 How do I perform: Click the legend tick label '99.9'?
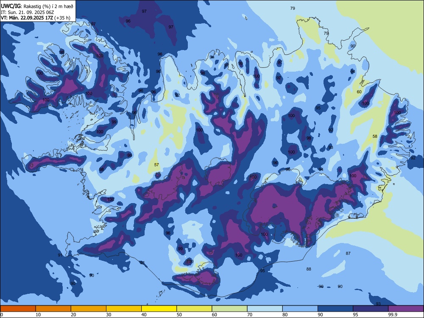392,315
